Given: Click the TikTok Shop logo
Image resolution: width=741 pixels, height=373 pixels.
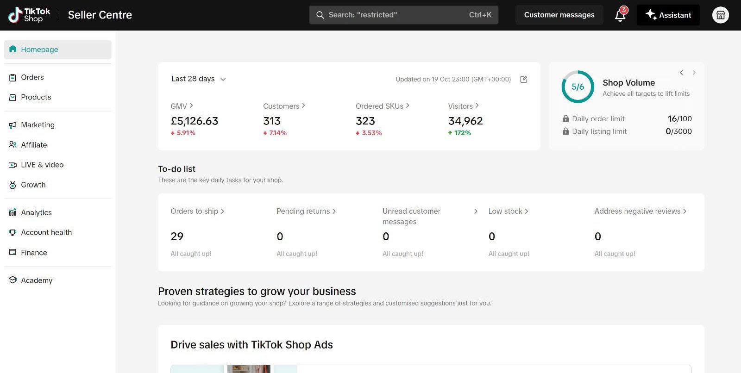Looking at the screenshot, I should [29, 15].
